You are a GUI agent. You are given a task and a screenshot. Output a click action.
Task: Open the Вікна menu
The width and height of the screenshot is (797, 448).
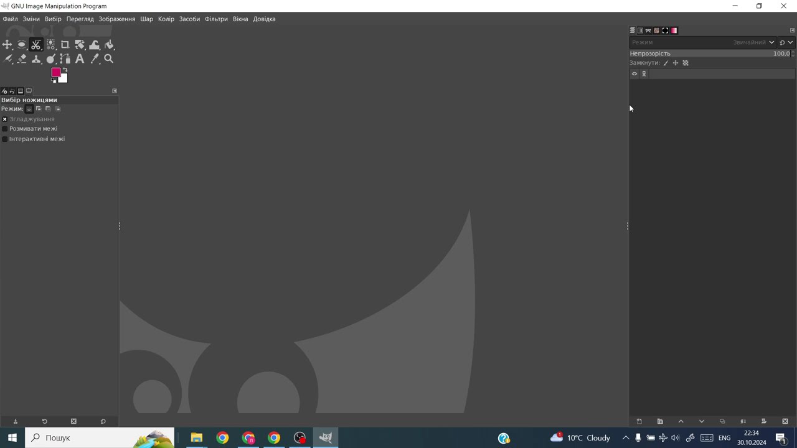coord(240,19)
